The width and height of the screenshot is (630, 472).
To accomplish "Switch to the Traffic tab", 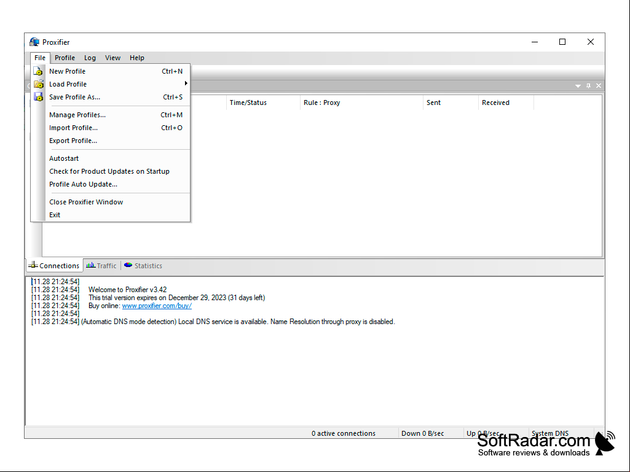I will pyautogui.click(x=101, y=266).
